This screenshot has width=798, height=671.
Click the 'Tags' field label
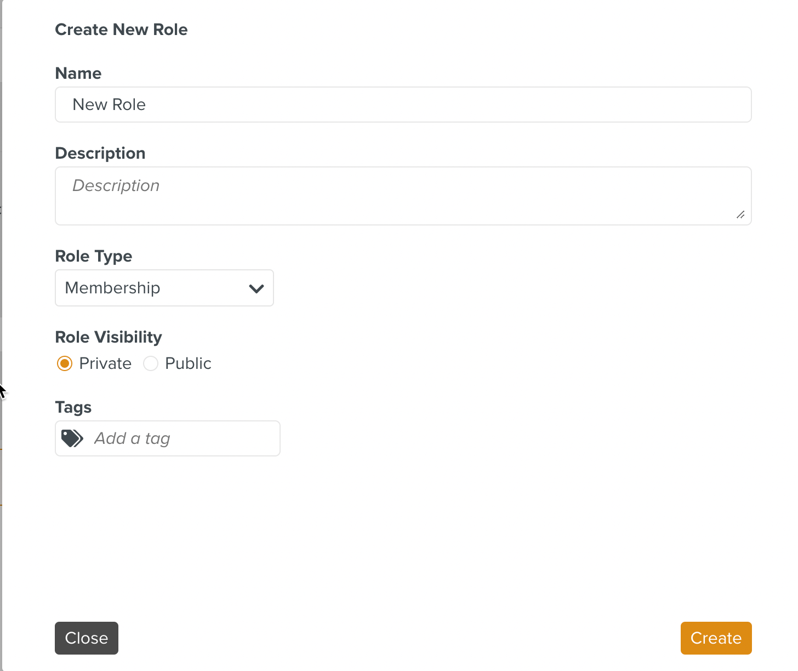(x=73, y=407)
